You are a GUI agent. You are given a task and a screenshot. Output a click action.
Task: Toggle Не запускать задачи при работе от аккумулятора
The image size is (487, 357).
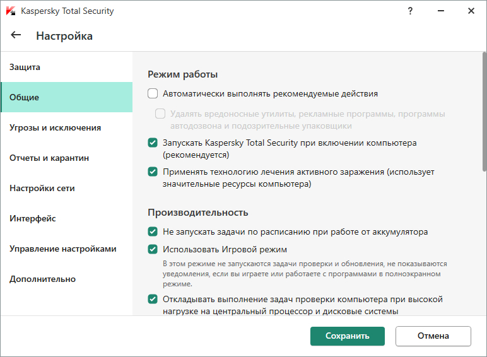[153, 231]
